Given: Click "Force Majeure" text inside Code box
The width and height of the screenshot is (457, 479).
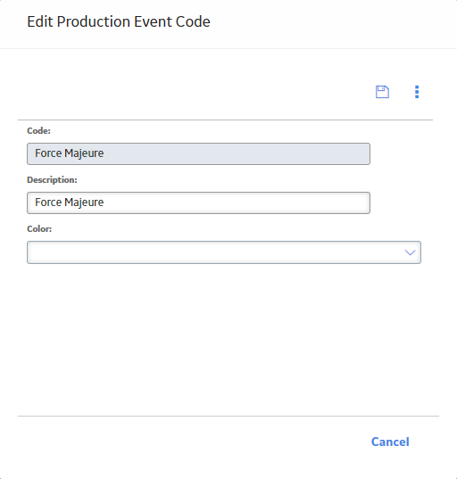Looking at the screenshot, I should [x=69, y=153].
